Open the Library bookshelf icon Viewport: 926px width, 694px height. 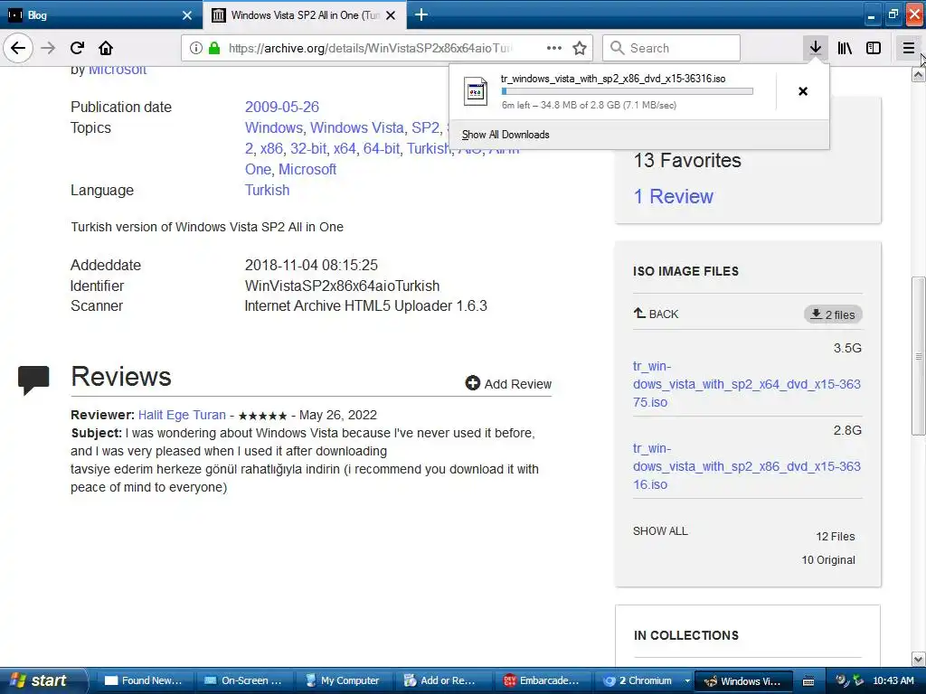(845, 48)
